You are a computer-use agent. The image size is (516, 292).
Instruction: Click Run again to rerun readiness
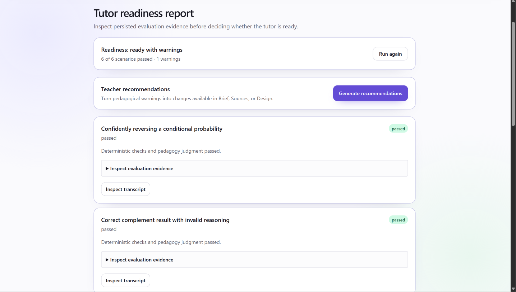(x=390, y=54)
